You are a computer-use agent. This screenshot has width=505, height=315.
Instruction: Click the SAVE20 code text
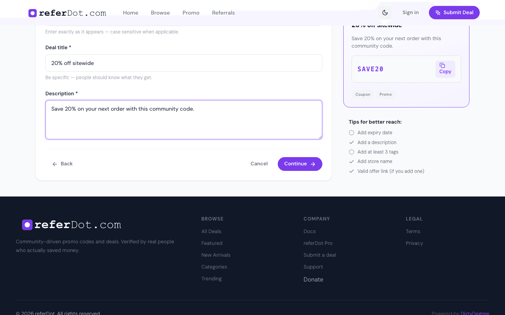pyautogui.click(x=370, y=69)
